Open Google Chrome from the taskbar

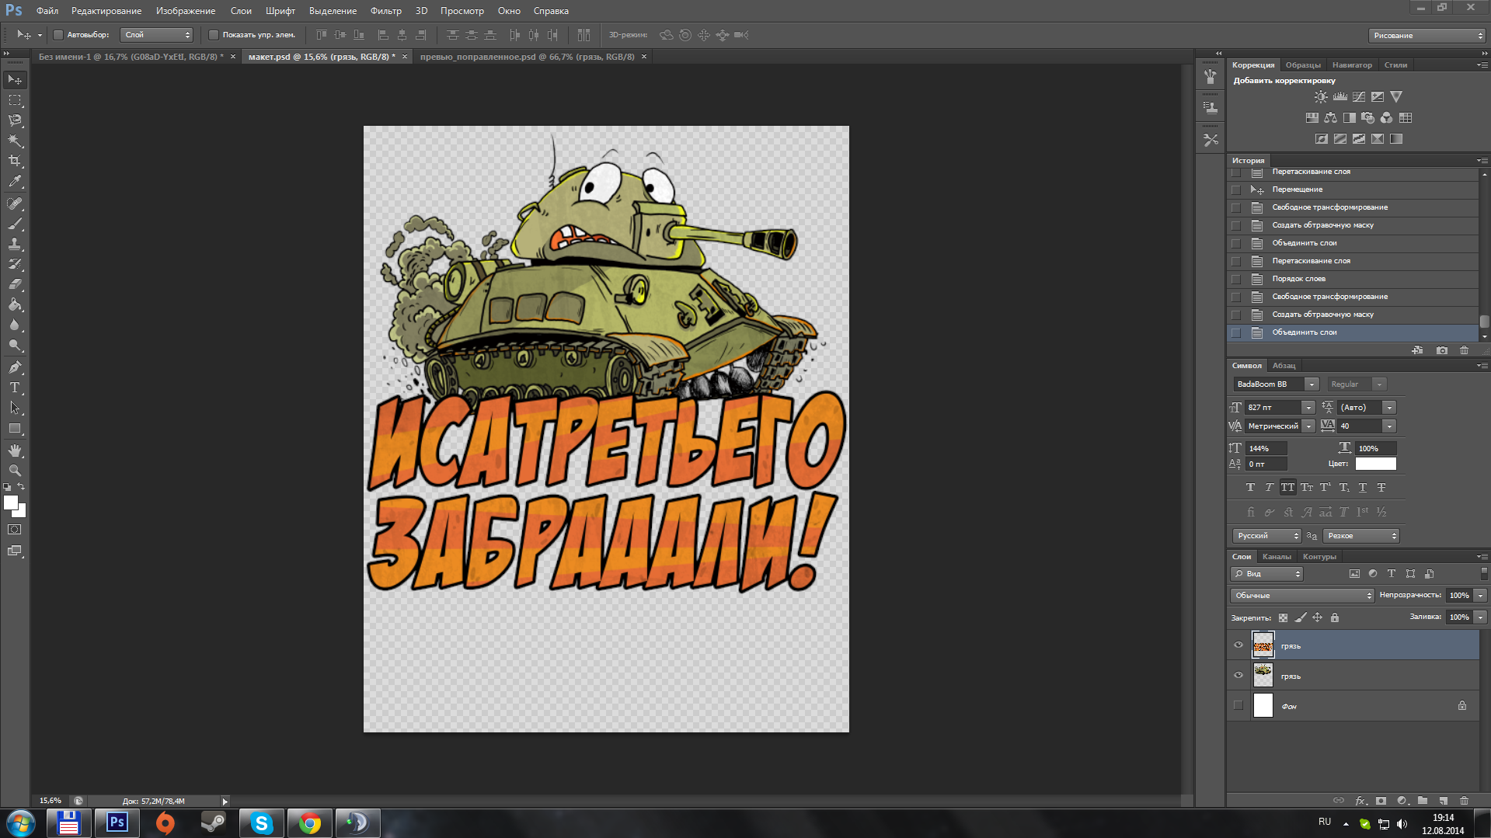(310, 823)
